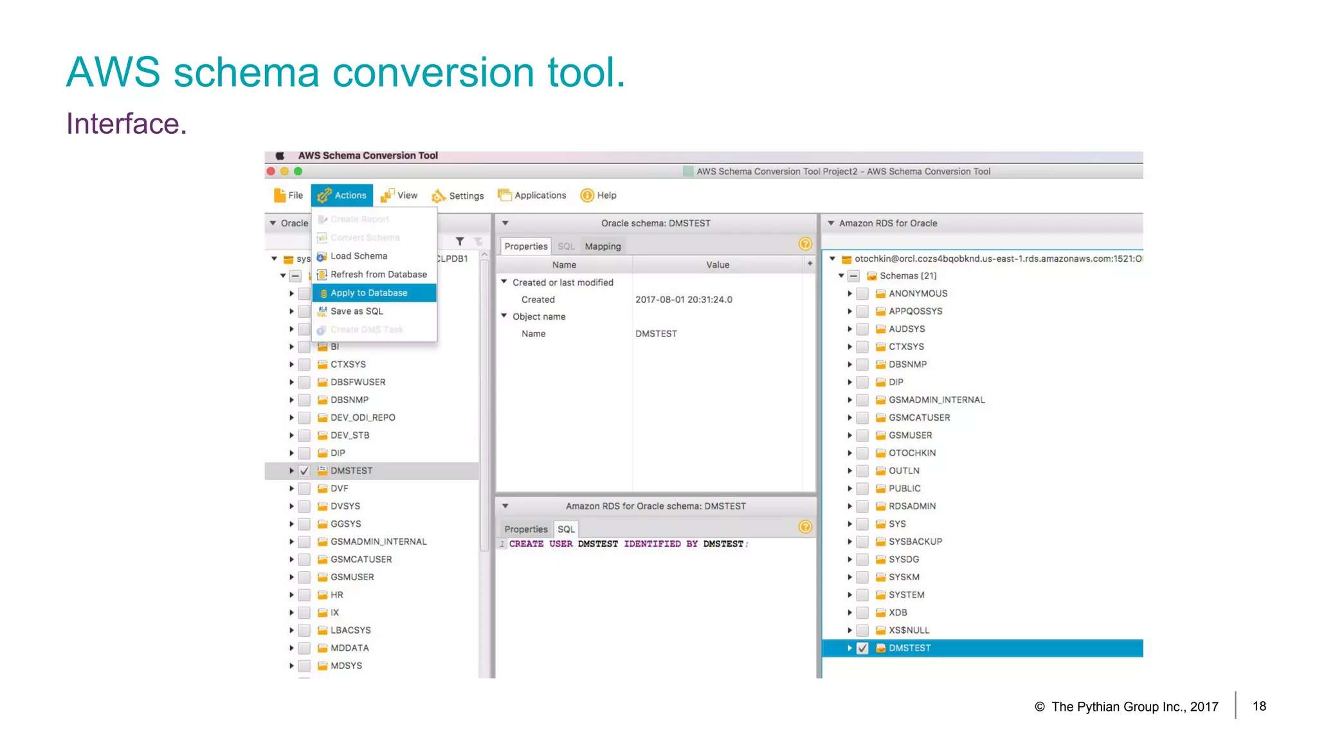Click the source DEV_STB folder icon
The image size is (1317, 741).
[x=323, y=435]
